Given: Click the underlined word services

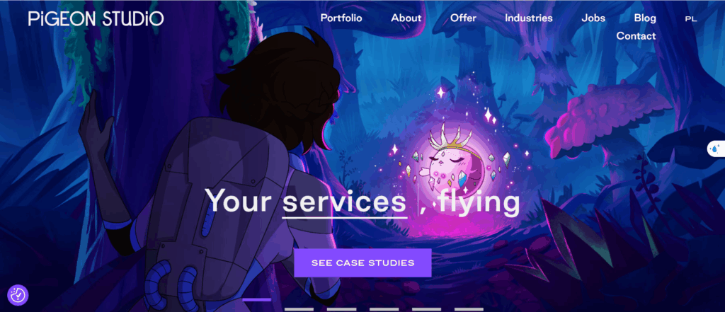Looking at the screenshot, I should pyautogui.click(x=345, y=202).
